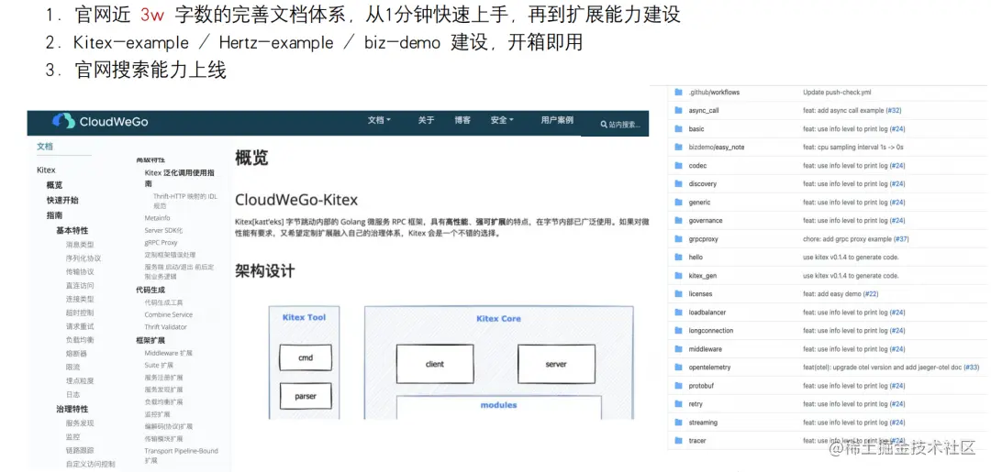The width and height of the screenshot is (991, 472).
Task: Open Transport Pipeline-Bound 扩展 entry
Action: point(182,456)
